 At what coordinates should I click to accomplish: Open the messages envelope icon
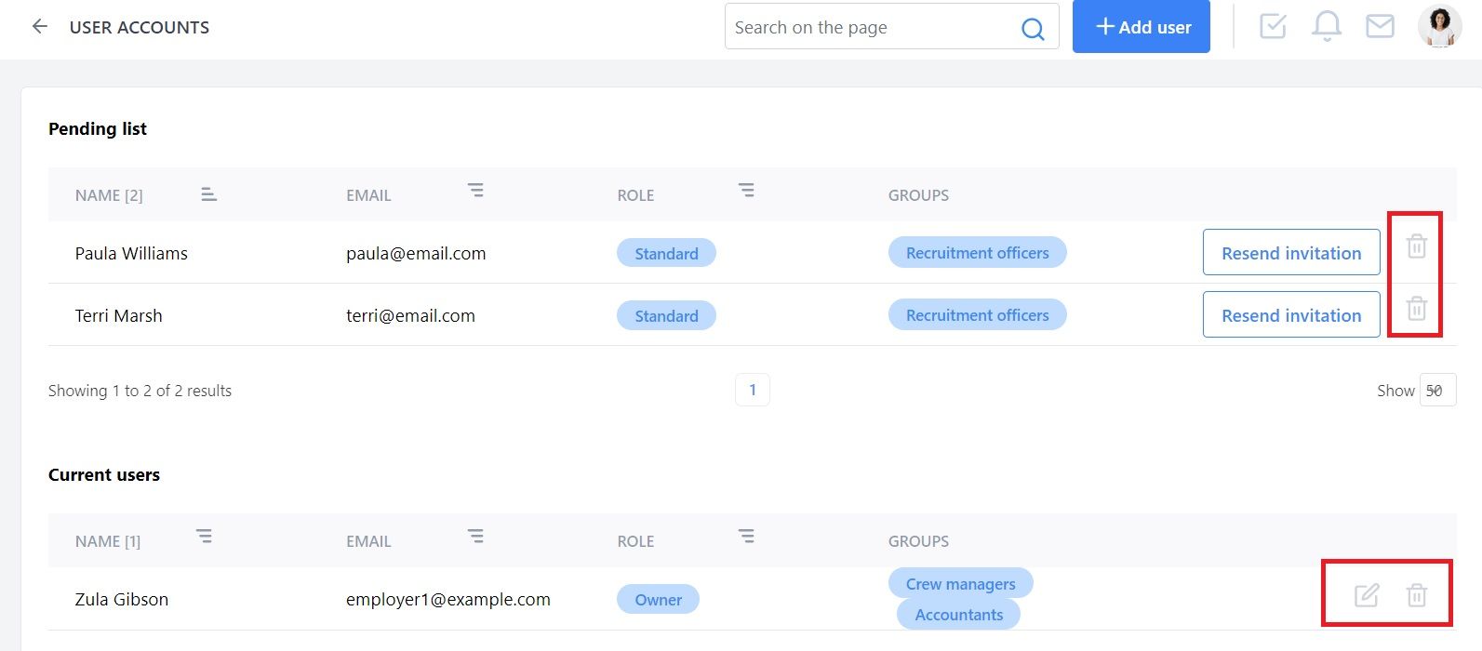click(x=1380, y=26)
